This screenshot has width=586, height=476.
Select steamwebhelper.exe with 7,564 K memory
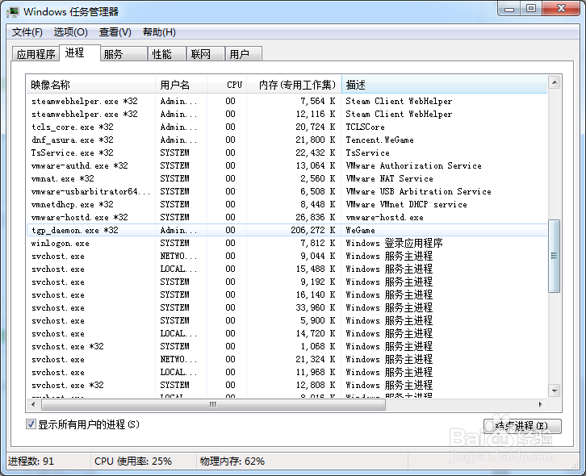tap(287, 102)
